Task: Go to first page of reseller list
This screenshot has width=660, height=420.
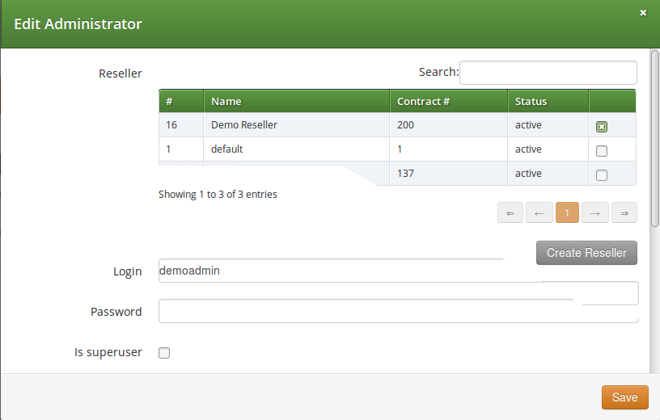Action: click(510, 213)
